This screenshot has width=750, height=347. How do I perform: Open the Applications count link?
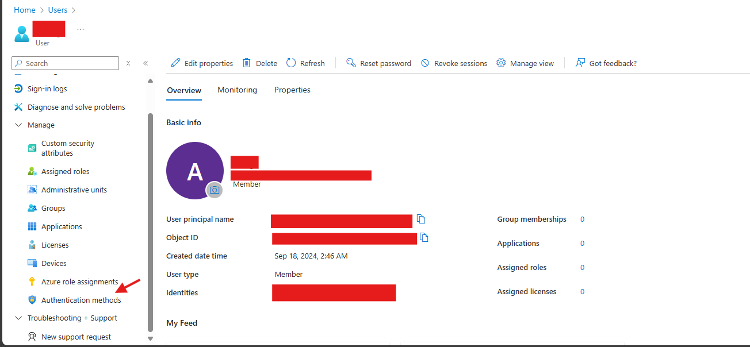pos(582,244)
